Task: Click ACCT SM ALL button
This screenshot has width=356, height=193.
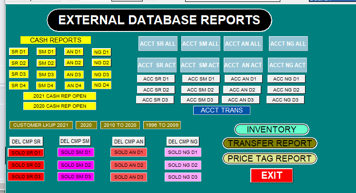Action: point(201,44)
